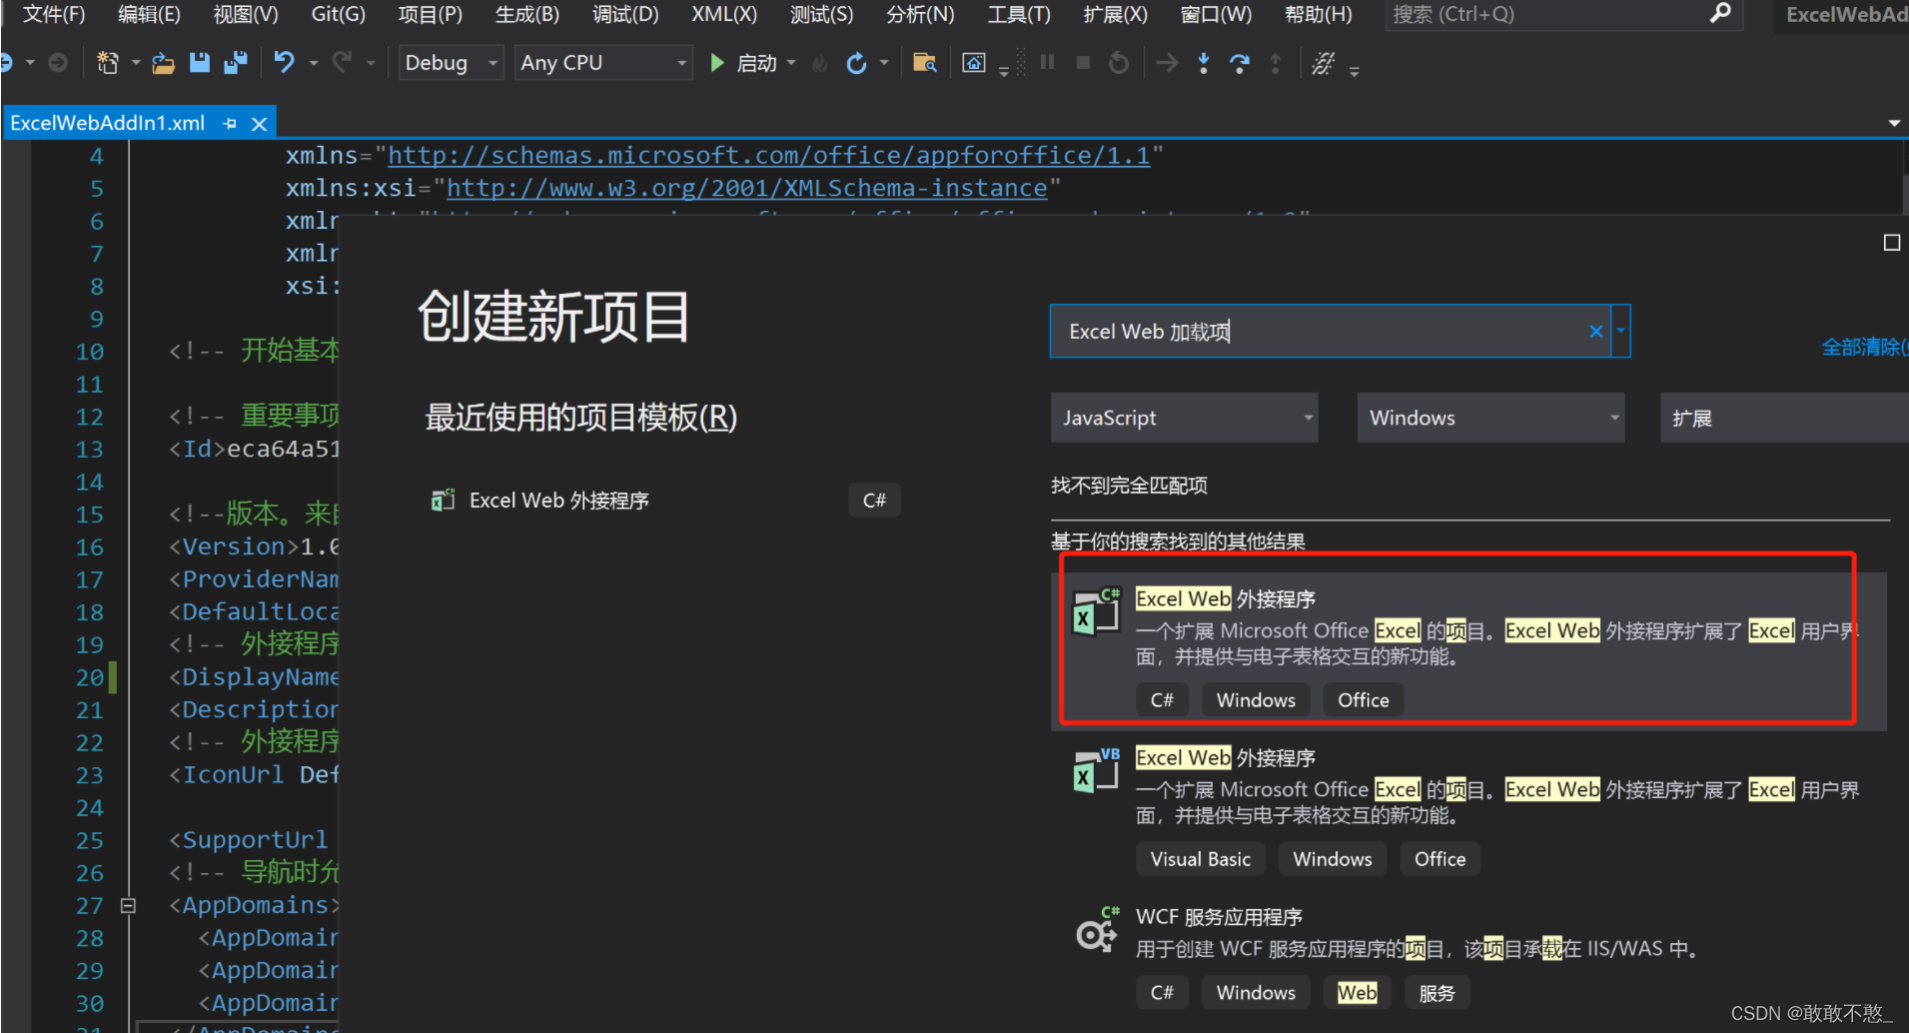Viewport: 1909px width, 1033px height.
Task: Open the 文件(F) menu
Action: [x=54, y=14]
